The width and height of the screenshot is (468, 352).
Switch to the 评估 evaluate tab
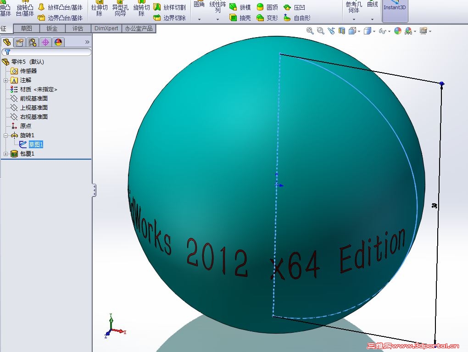coord(78,28)
